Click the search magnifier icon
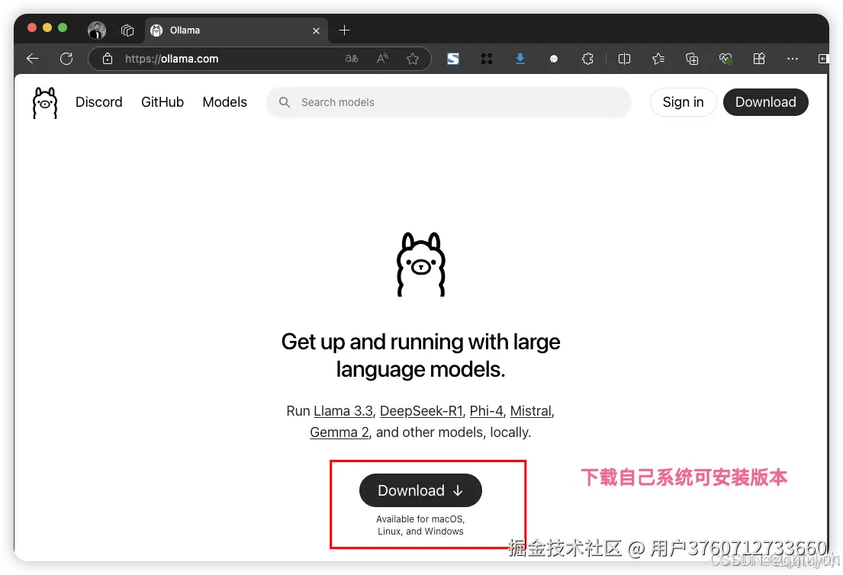This screenshot has width=843, height=575. [285, 102]
